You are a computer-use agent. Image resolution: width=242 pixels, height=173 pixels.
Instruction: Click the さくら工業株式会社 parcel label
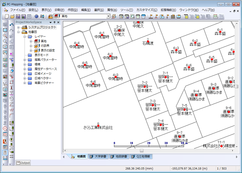point(98,128)
